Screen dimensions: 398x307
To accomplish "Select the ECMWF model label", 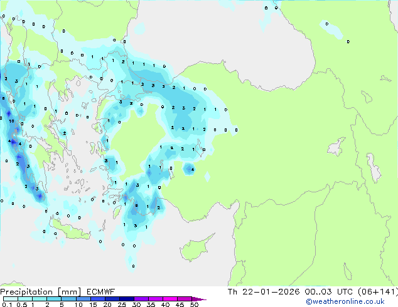I will pyautogui.click(x=101, y=292).
